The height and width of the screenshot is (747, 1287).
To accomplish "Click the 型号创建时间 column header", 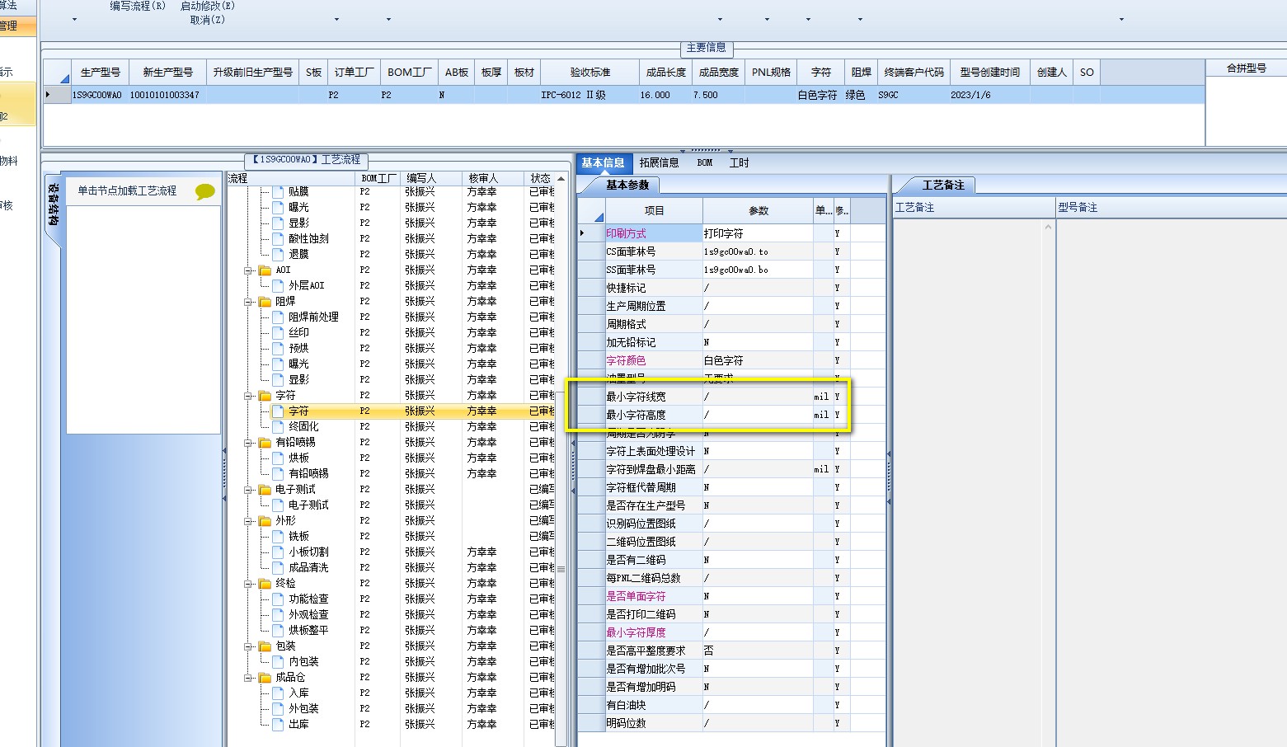I will (989, 73).
